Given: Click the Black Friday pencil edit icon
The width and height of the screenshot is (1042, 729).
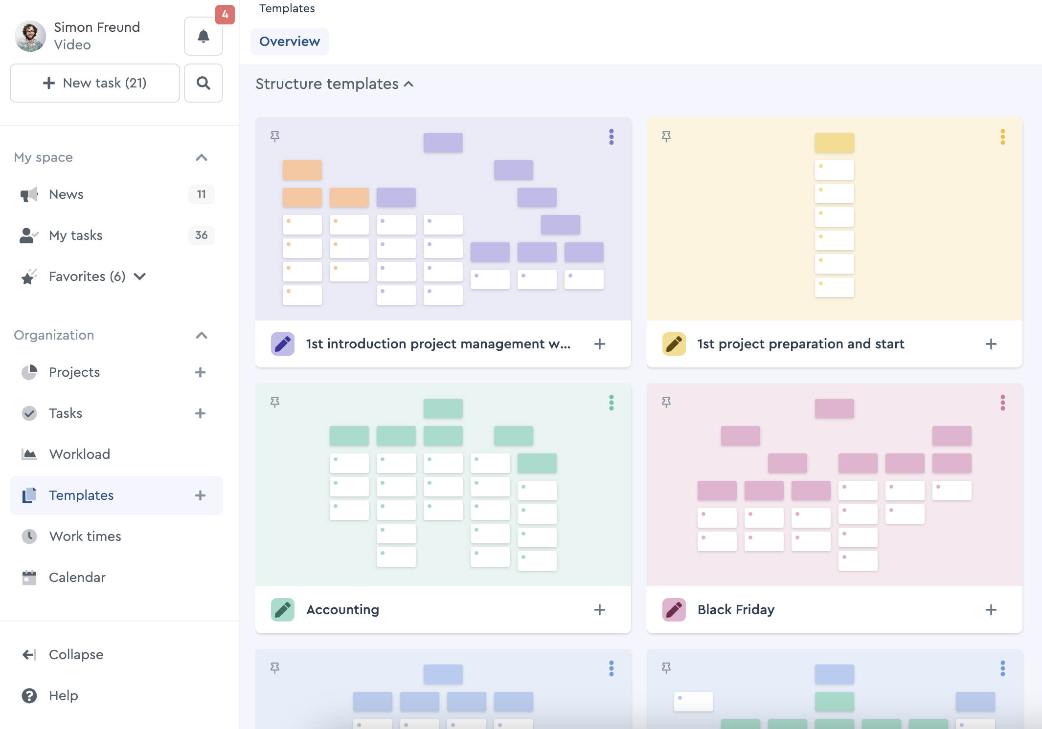Looking at the screenshot, I should [x=674, y=610].
